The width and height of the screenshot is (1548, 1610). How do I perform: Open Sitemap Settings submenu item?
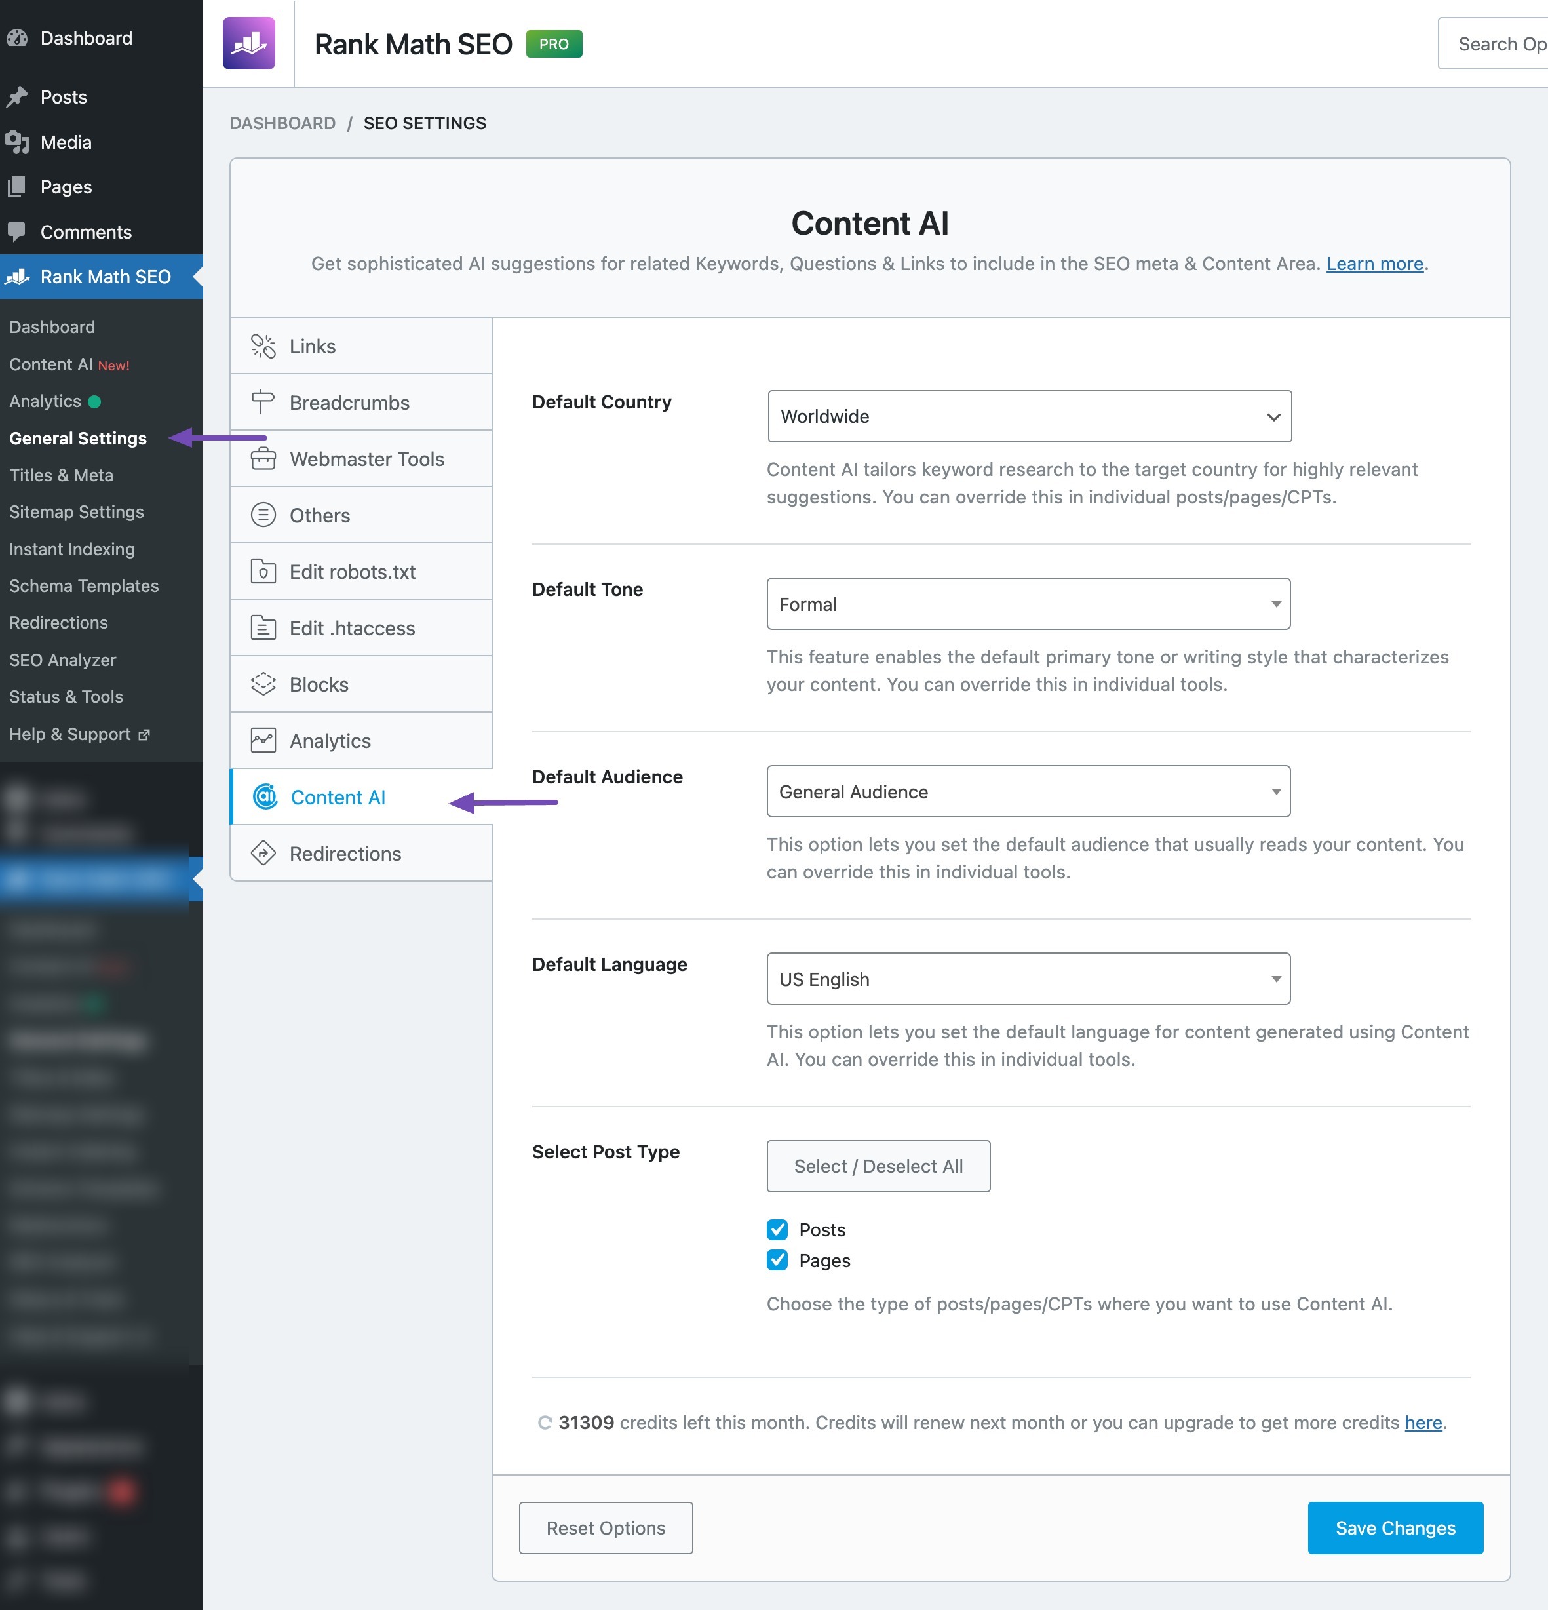(x=77, y=512)
